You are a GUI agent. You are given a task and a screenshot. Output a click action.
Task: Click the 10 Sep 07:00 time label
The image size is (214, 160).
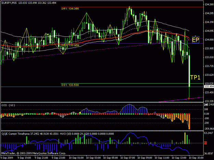pyautogui.click(x=128, y=158)
